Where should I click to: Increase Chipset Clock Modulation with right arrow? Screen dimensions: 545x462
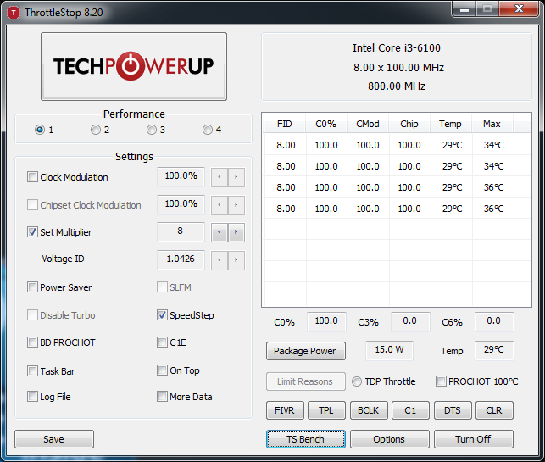point(236,205)
